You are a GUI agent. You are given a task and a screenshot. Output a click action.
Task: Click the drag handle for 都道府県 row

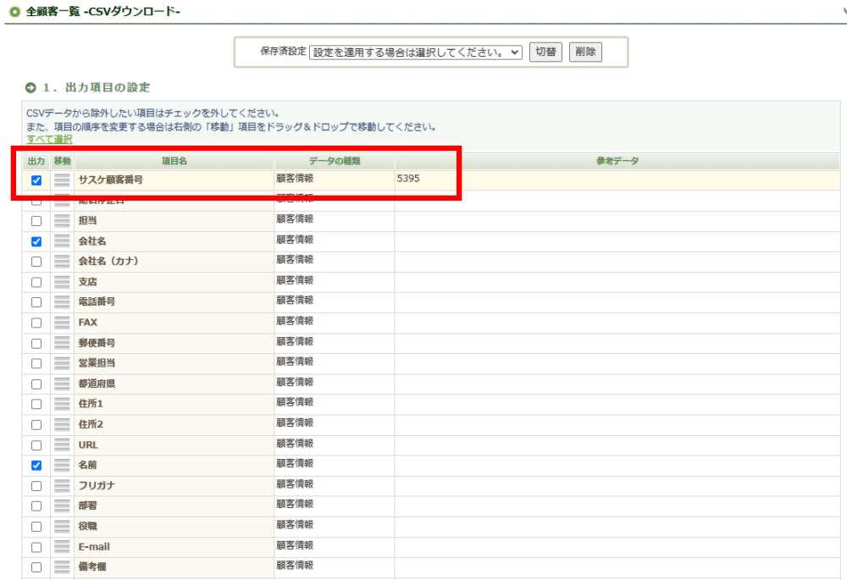coord(62,384)
